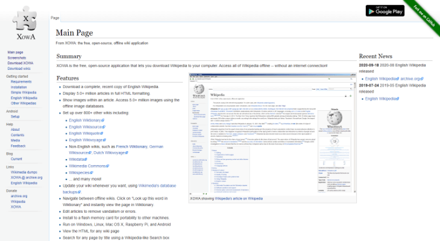Open English Wikiquote link

[x=86, y=133]
